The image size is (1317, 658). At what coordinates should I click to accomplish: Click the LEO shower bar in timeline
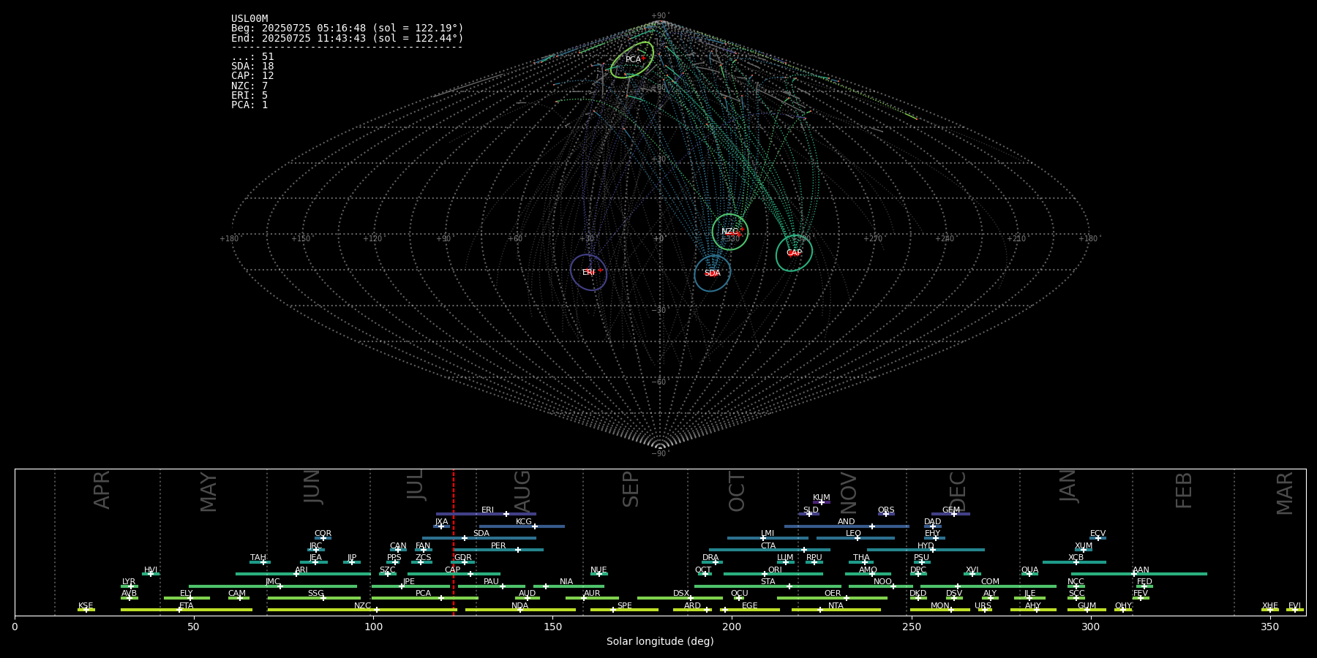click(855, 538)
